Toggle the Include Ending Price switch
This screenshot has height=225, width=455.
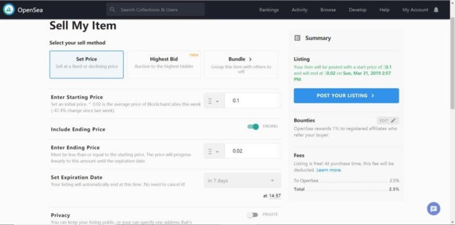[x=253, y=126]
